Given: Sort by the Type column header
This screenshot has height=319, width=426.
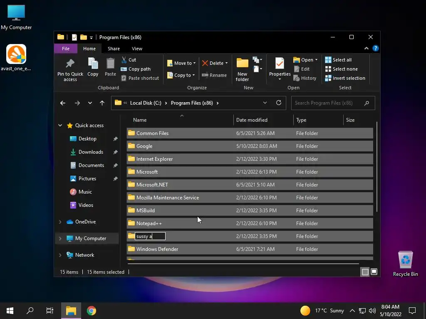Looking at the screenshot, I should pos(318,120).
